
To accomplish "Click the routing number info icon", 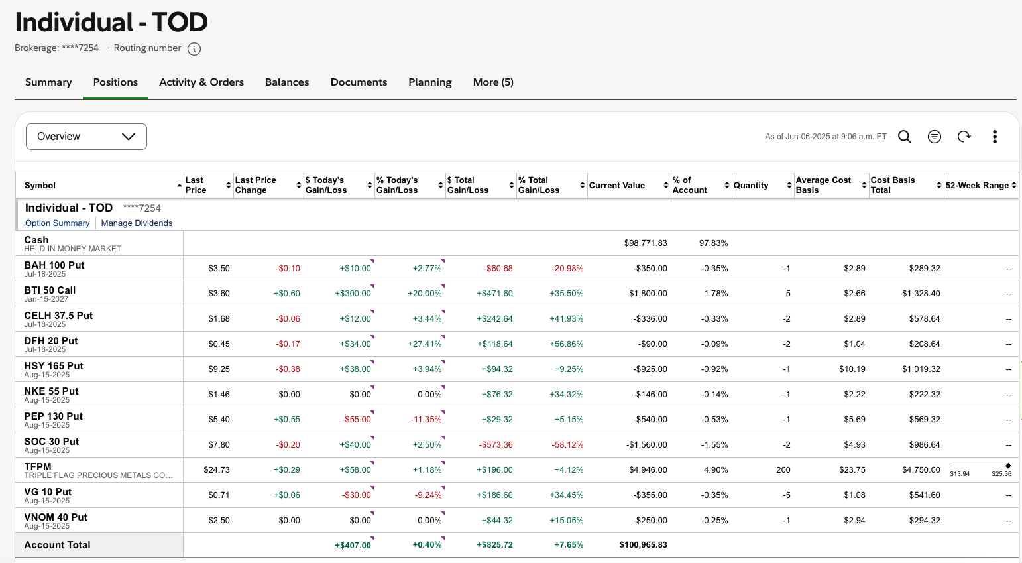I will pos(194,49).
